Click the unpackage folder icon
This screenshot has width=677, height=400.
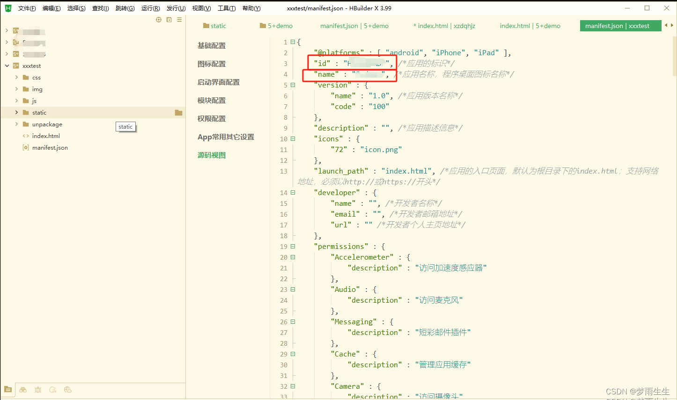[x=26, y=124]
